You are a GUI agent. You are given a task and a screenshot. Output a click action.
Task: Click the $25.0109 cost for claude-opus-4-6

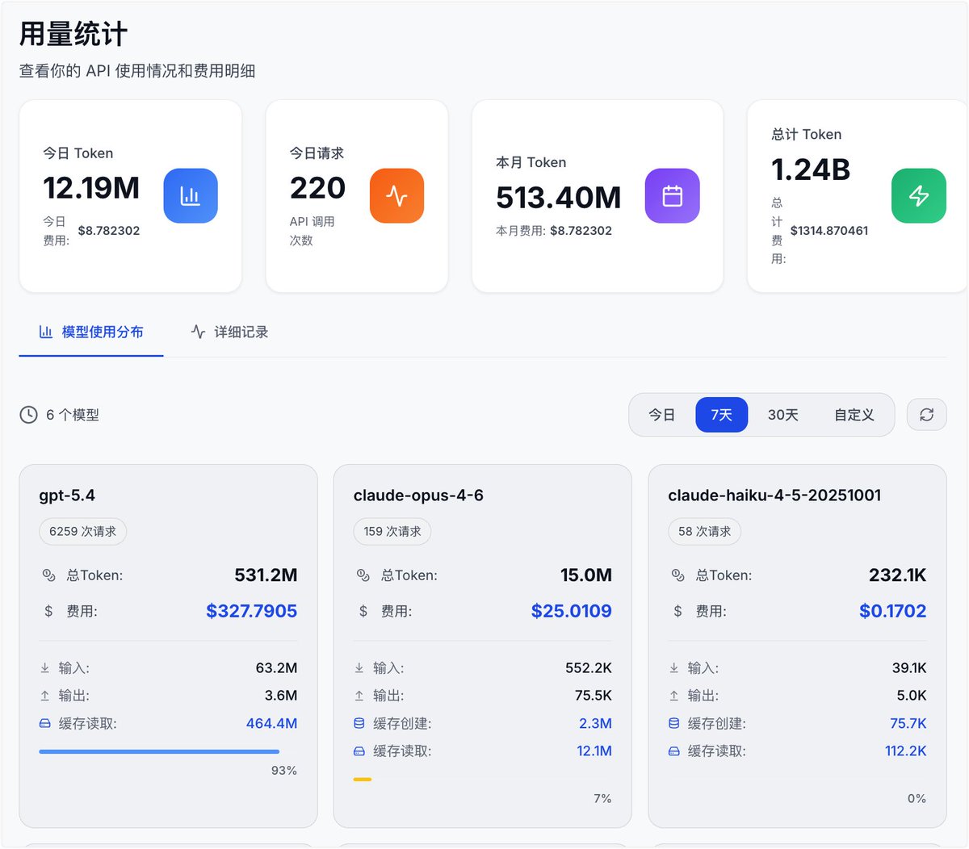tap(571, 611)
